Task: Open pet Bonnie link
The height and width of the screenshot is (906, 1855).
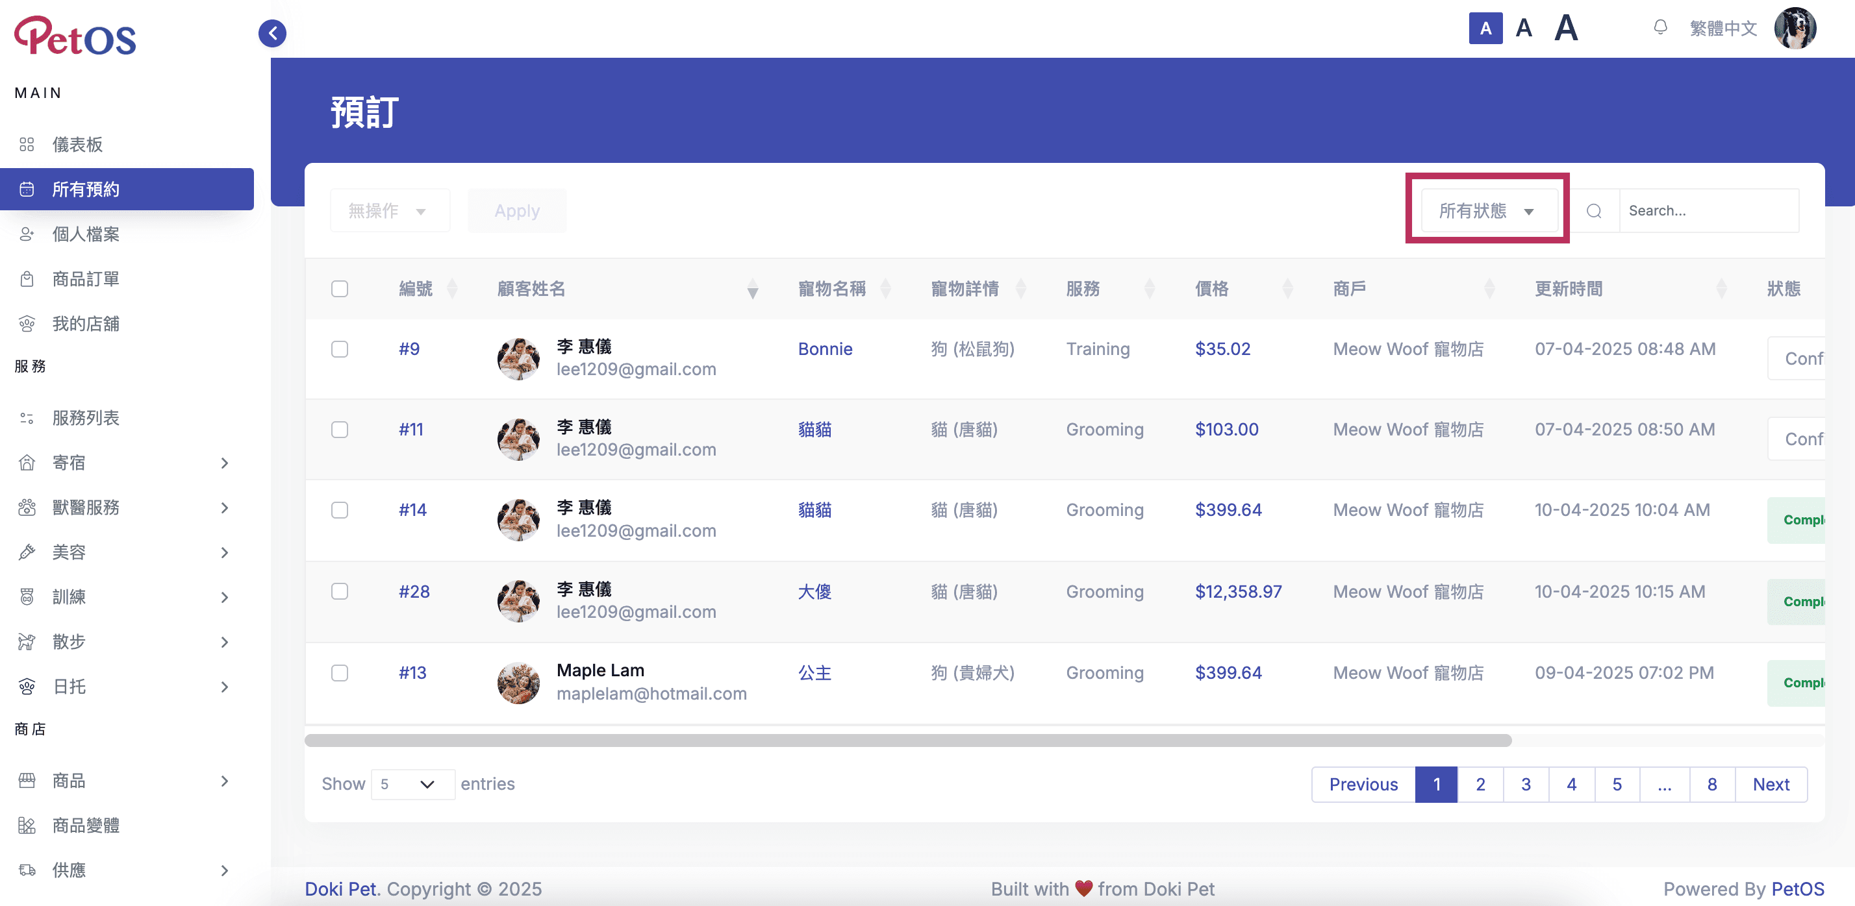Action: point(824,349)
